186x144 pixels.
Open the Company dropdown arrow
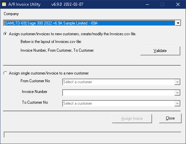pyautogui.click(x=178, y=23)
